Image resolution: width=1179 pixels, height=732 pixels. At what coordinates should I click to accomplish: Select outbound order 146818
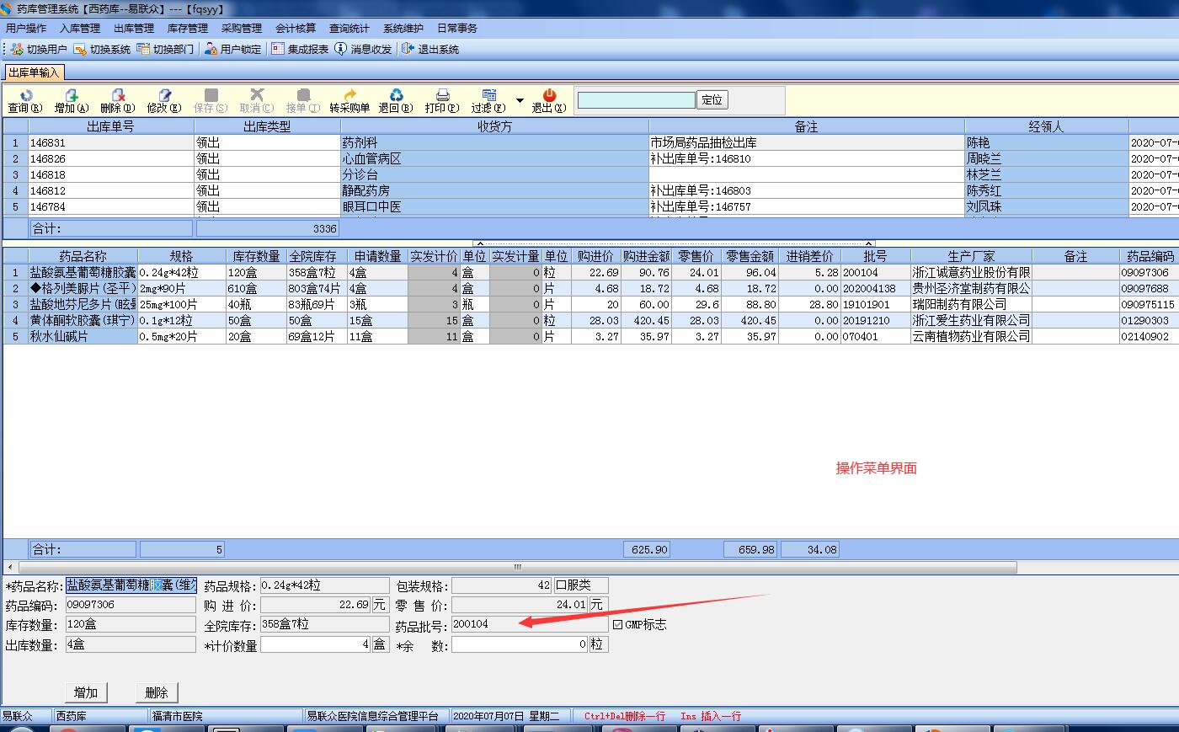111,174
